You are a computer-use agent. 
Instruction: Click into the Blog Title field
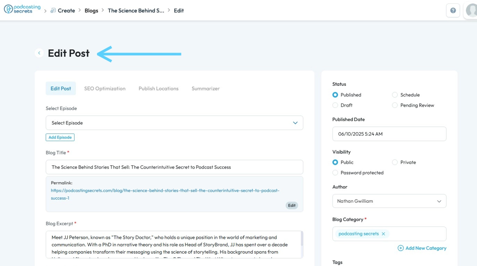click(x=174, y=167)
